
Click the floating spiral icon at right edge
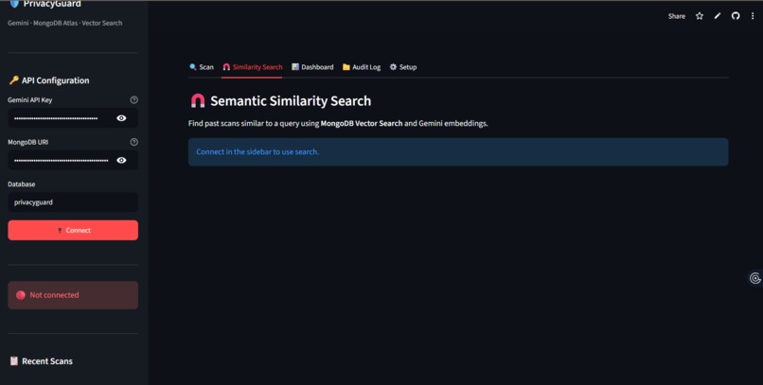tap(755, 278)
